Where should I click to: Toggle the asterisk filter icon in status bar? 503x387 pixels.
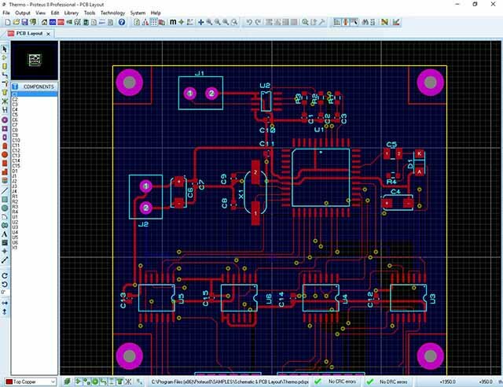click(x=128, y=381)
